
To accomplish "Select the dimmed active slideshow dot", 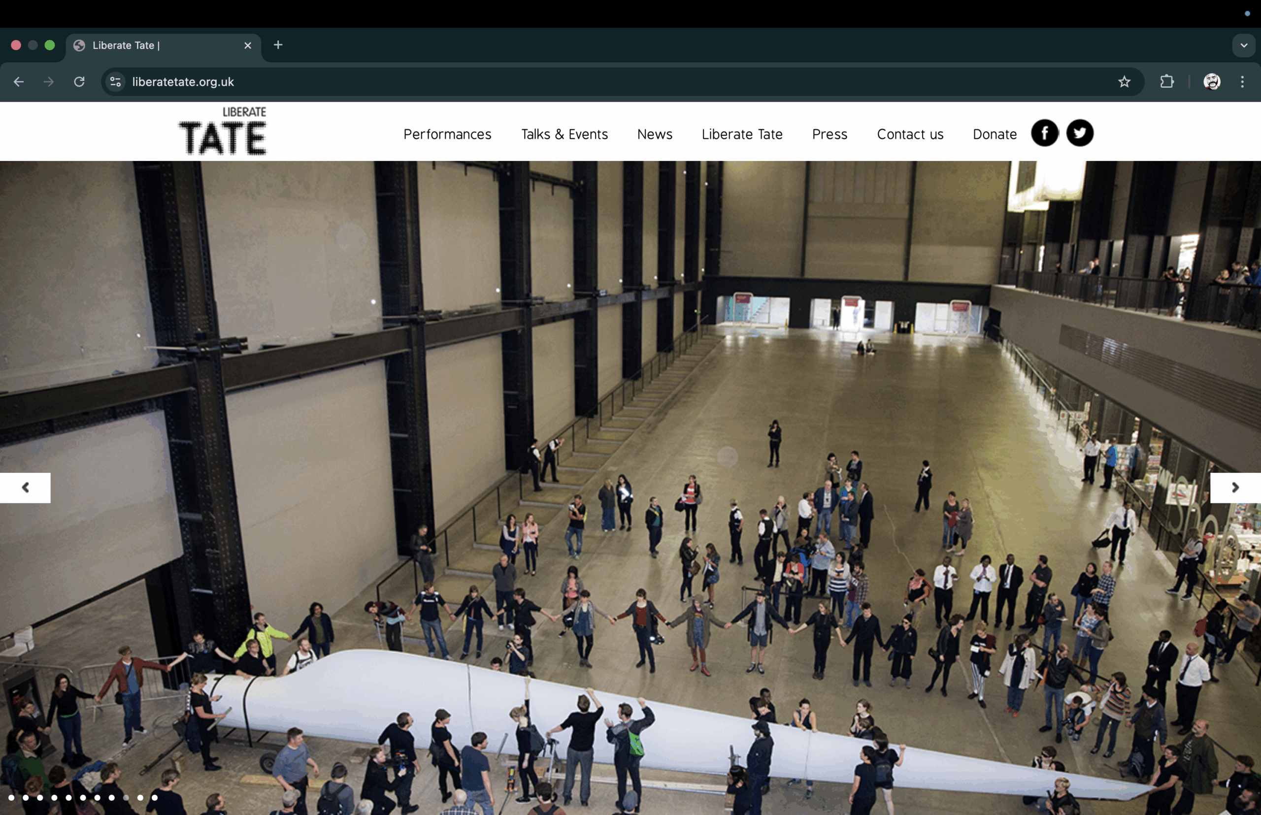I will tap(126, 798).
